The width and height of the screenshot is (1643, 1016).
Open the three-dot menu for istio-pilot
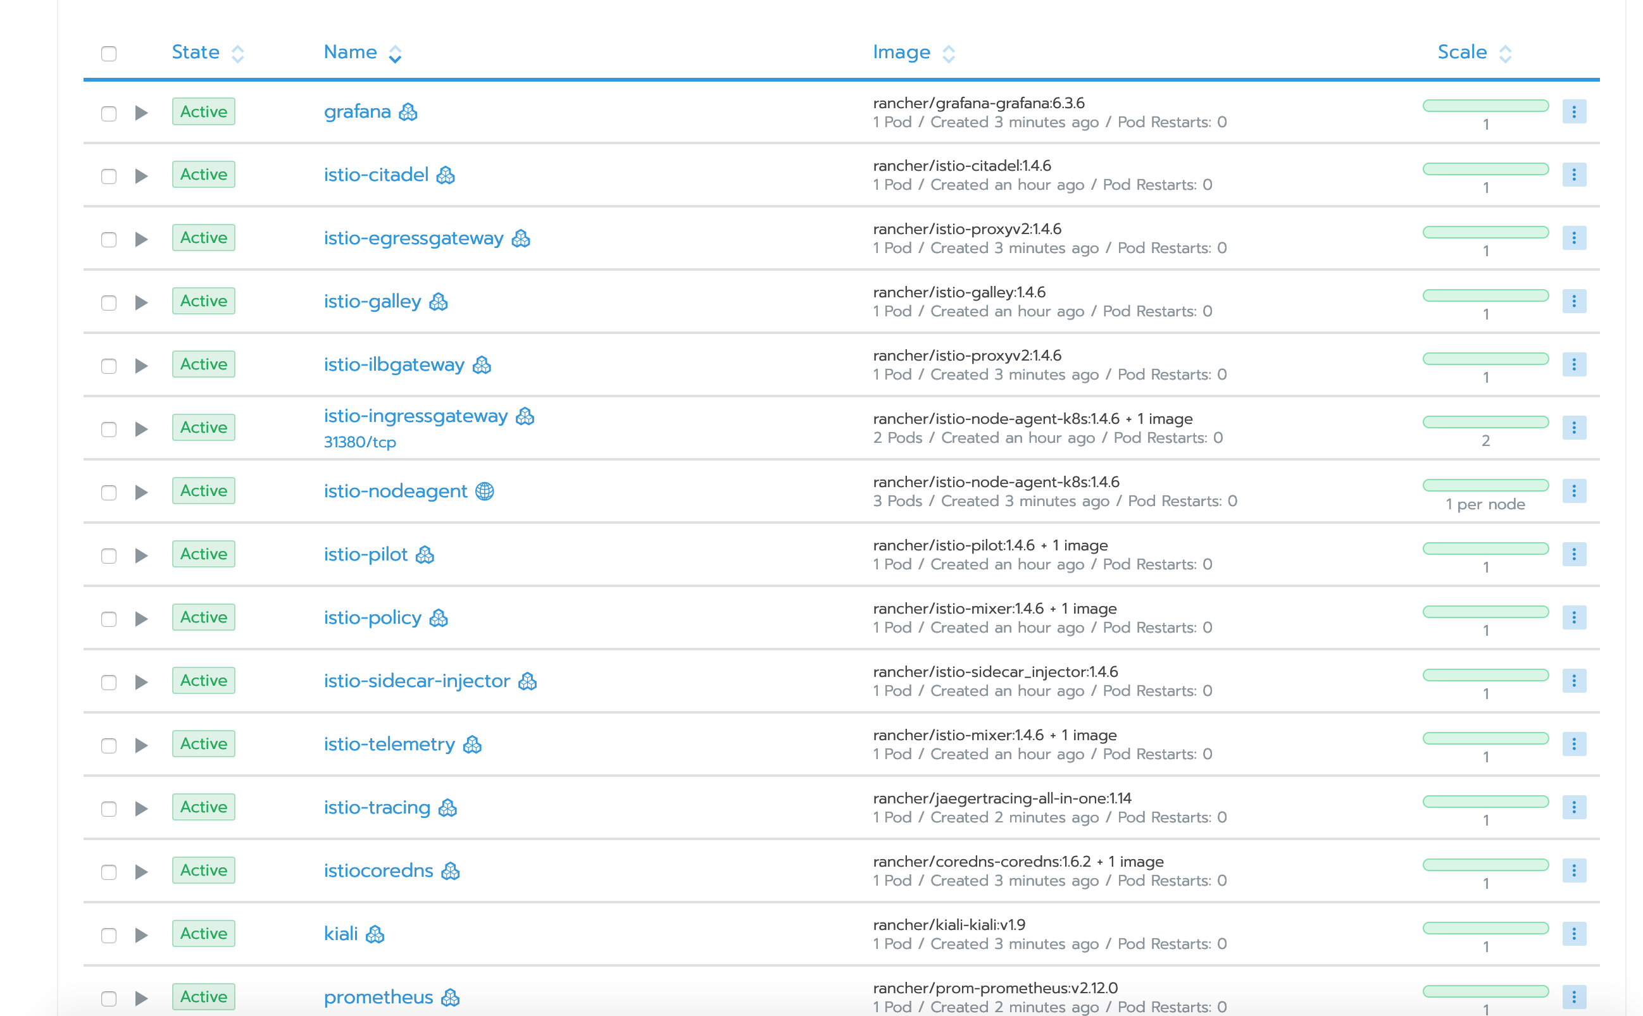pos(1574,554)
